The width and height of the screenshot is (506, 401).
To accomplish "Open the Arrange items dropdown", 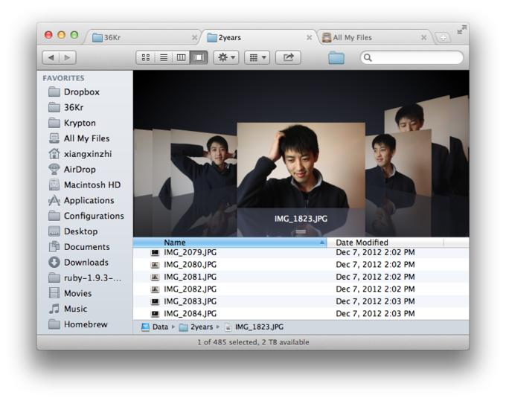I will pos(257,58).
